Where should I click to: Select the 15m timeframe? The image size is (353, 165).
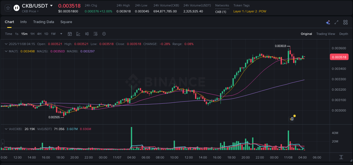(x=24, y=34)
